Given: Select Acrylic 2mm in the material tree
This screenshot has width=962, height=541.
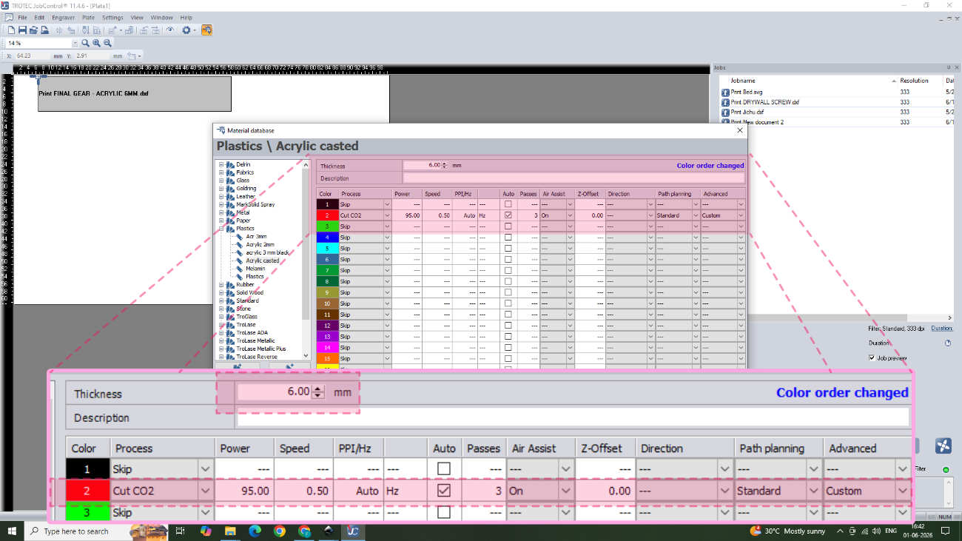Looking at the screenshot, I should (x=260, y=244).
